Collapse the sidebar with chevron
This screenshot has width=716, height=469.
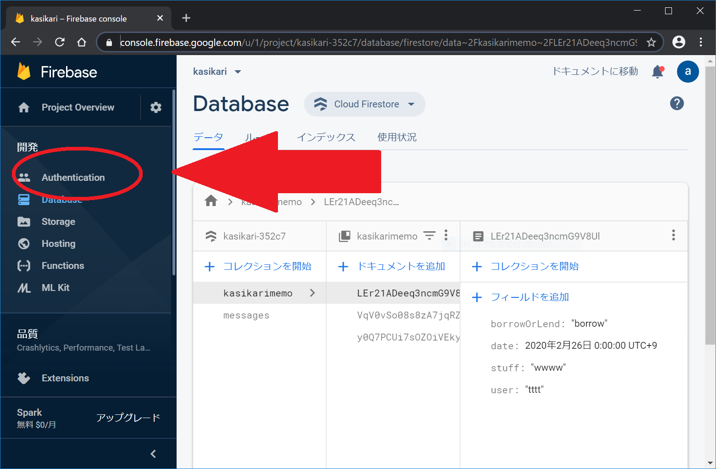click(x=153, y=454)
